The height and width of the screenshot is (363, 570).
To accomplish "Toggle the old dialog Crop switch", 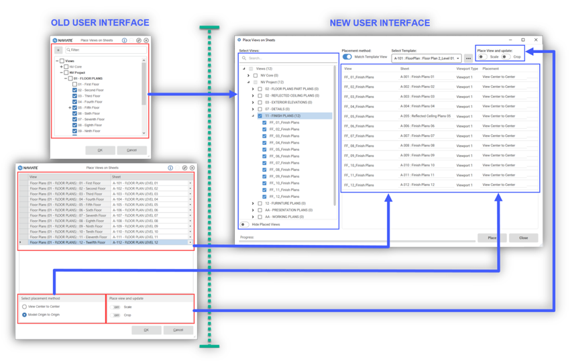I will click(x=115, y=315).
